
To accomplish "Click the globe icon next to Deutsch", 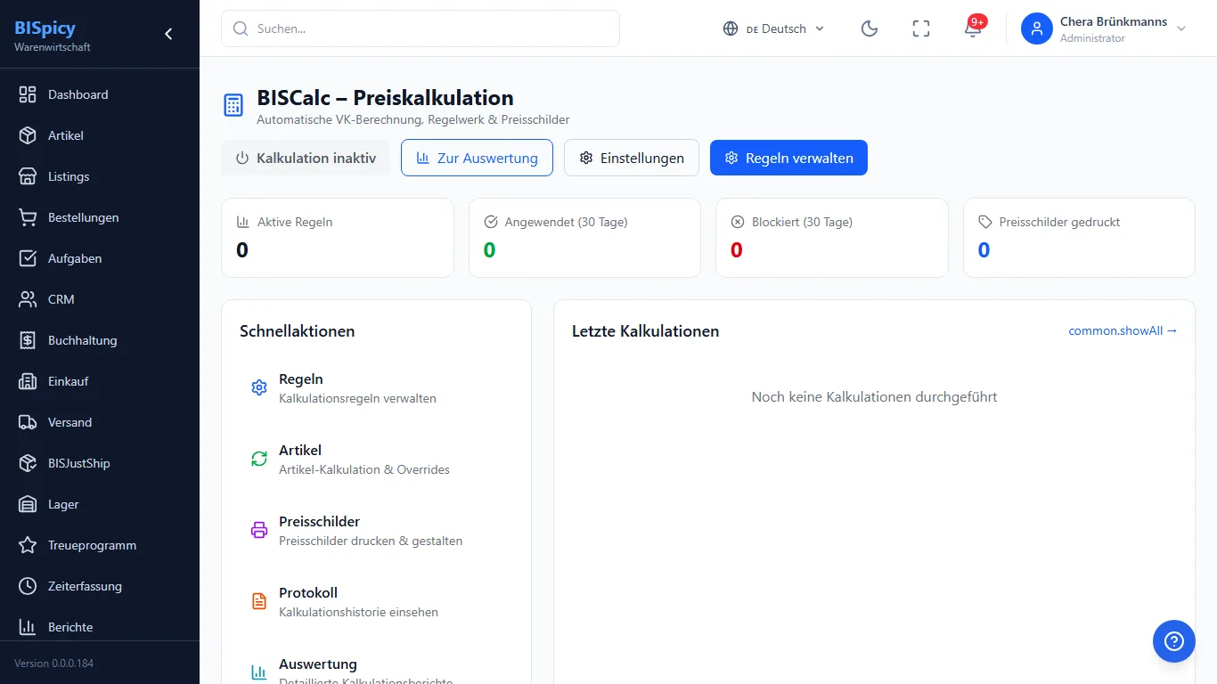I will tap(731, 28).
